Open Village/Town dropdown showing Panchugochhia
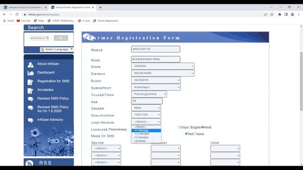Screen dimensions: 303x170 click(149, 94)
